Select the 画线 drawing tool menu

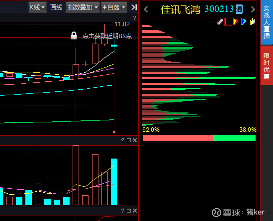[x=56, y=7]
